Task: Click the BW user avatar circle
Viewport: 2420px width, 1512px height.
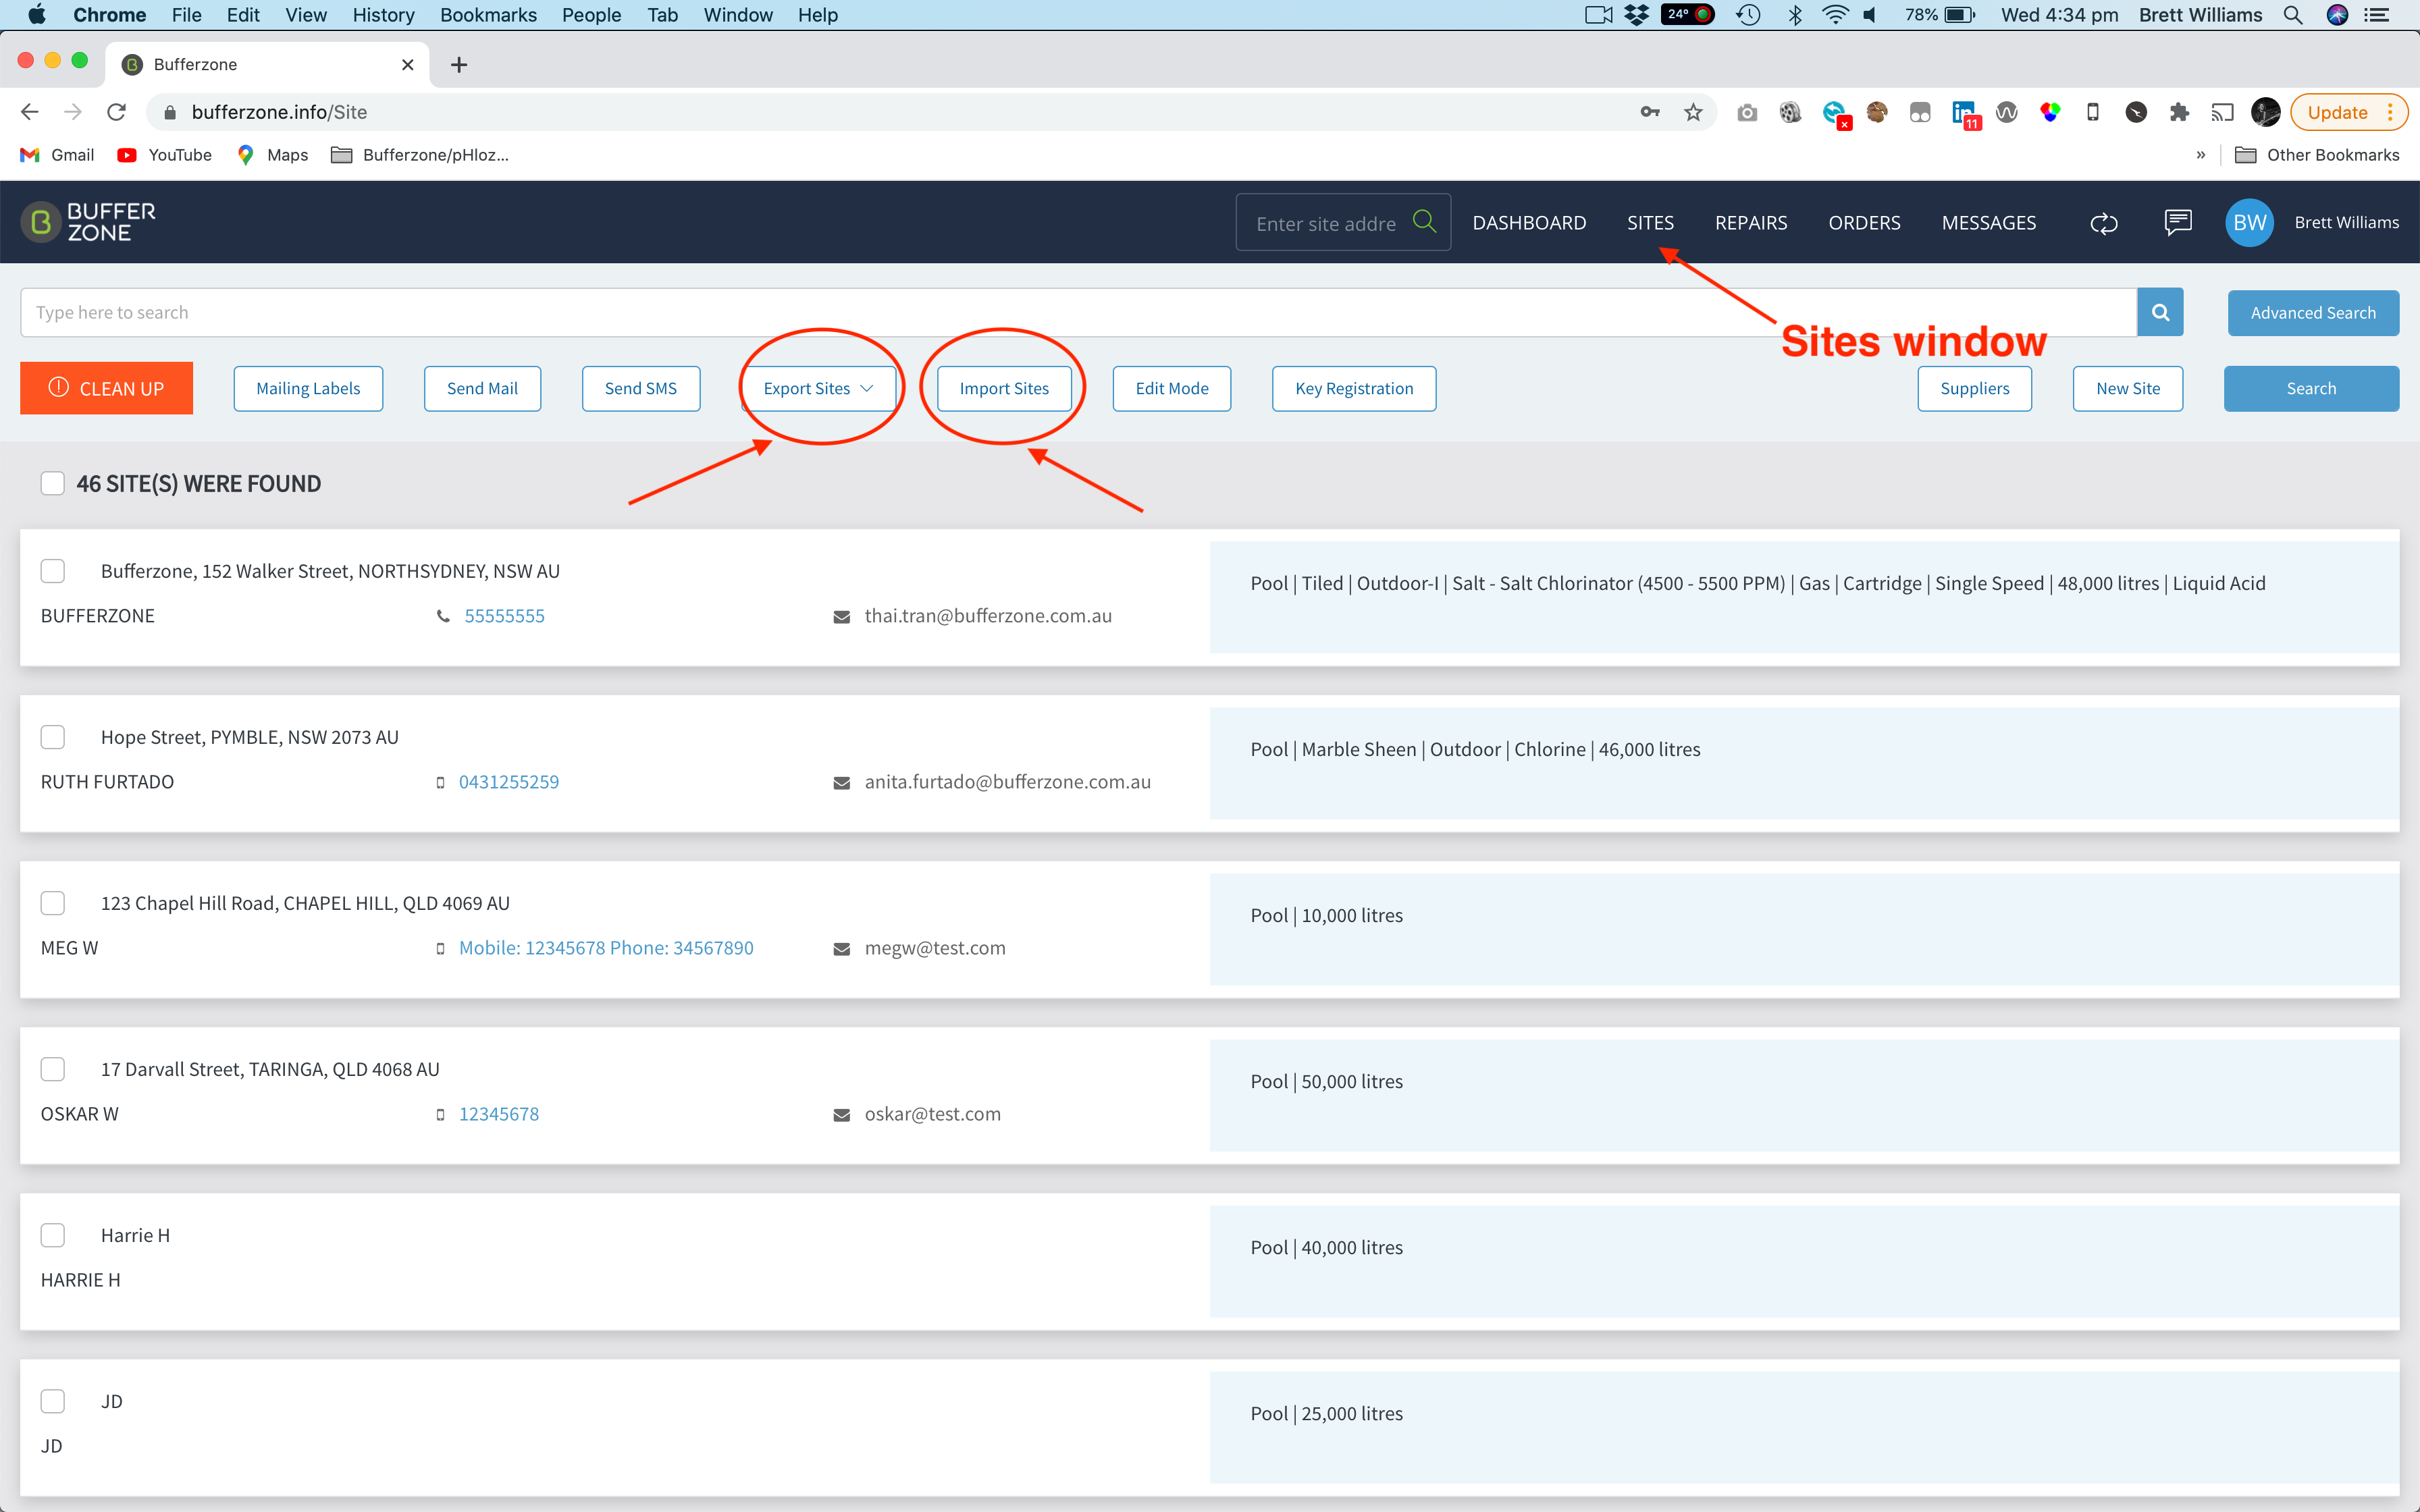Action: [2249, 222]
